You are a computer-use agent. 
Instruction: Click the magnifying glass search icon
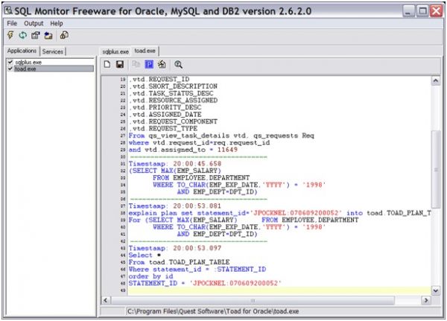click(179, 65)
